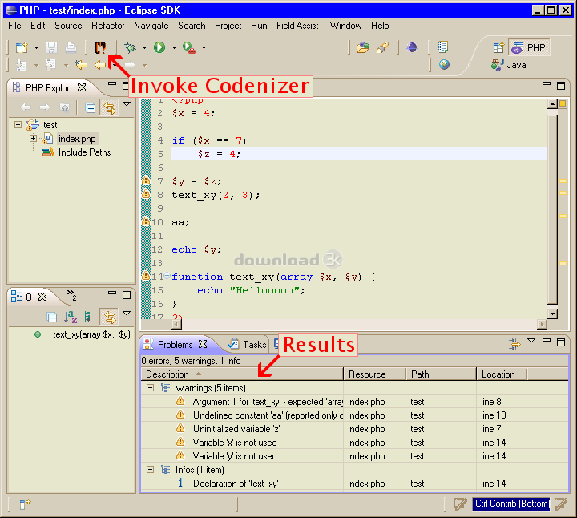577x518 pixels.
Task: Click the External Tools run icon
Action: click(189, 47)
